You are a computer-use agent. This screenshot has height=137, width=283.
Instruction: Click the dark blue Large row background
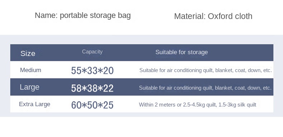tap(142, 87)
